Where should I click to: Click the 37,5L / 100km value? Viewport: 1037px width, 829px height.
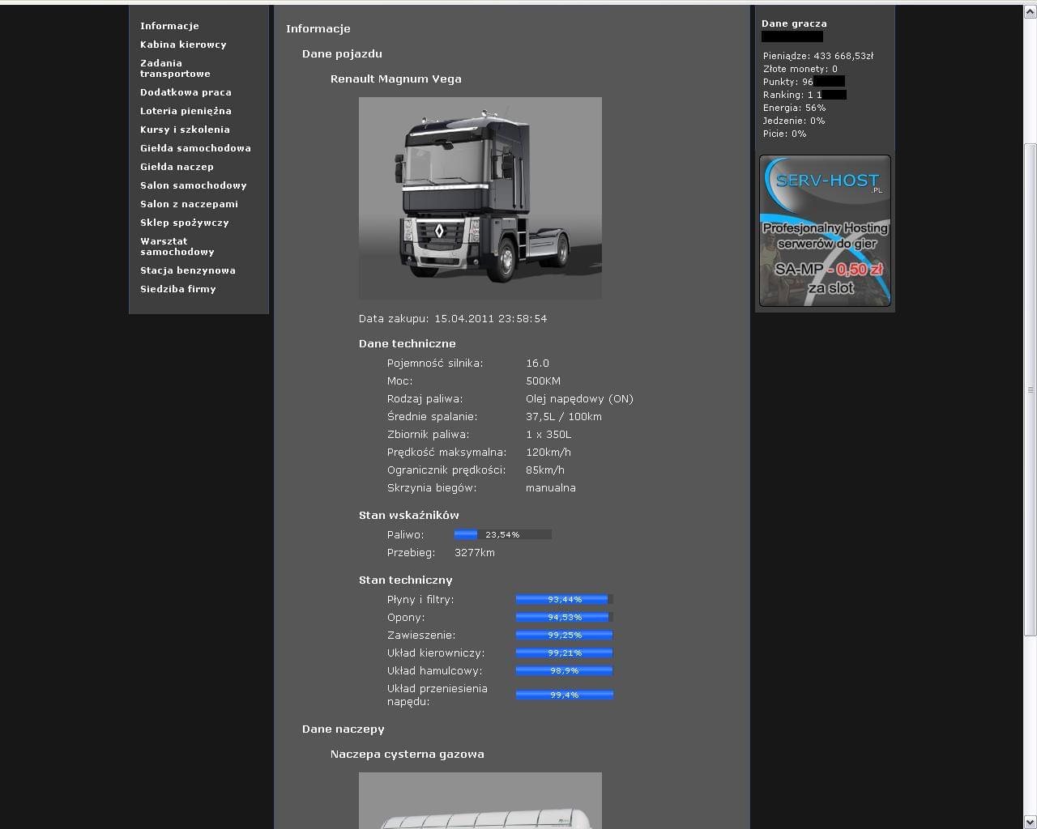(564, 416)
